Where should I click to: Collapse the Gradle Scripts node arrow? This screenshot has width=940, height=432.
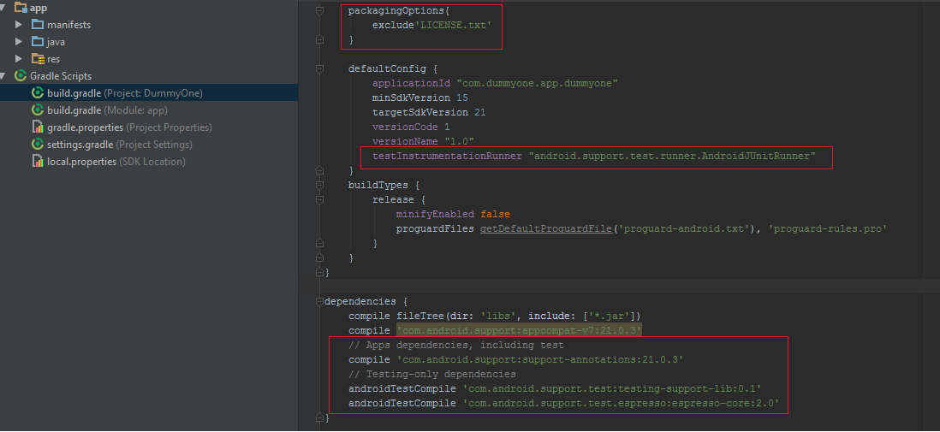[3, 76]
